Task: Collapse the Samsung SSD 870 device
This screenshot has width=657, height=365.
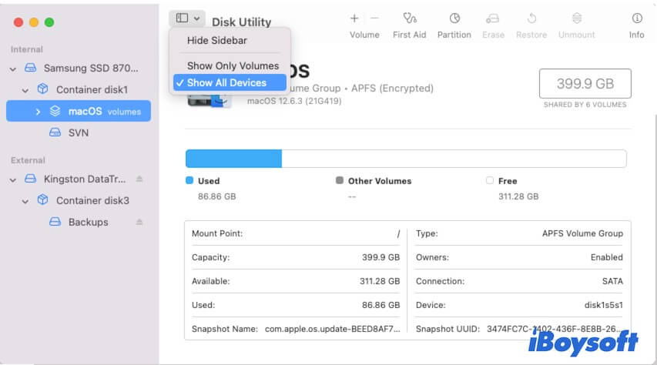Action: (13, 69)
